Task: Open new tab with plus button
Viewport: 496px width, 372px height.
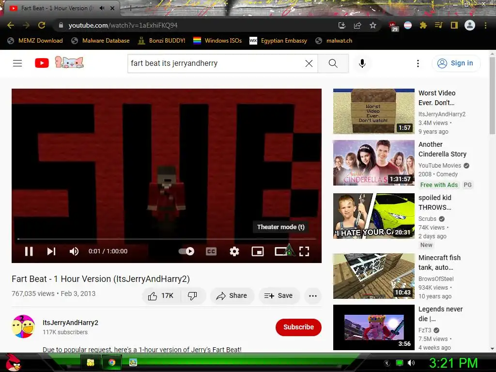Action: [130, 8]
